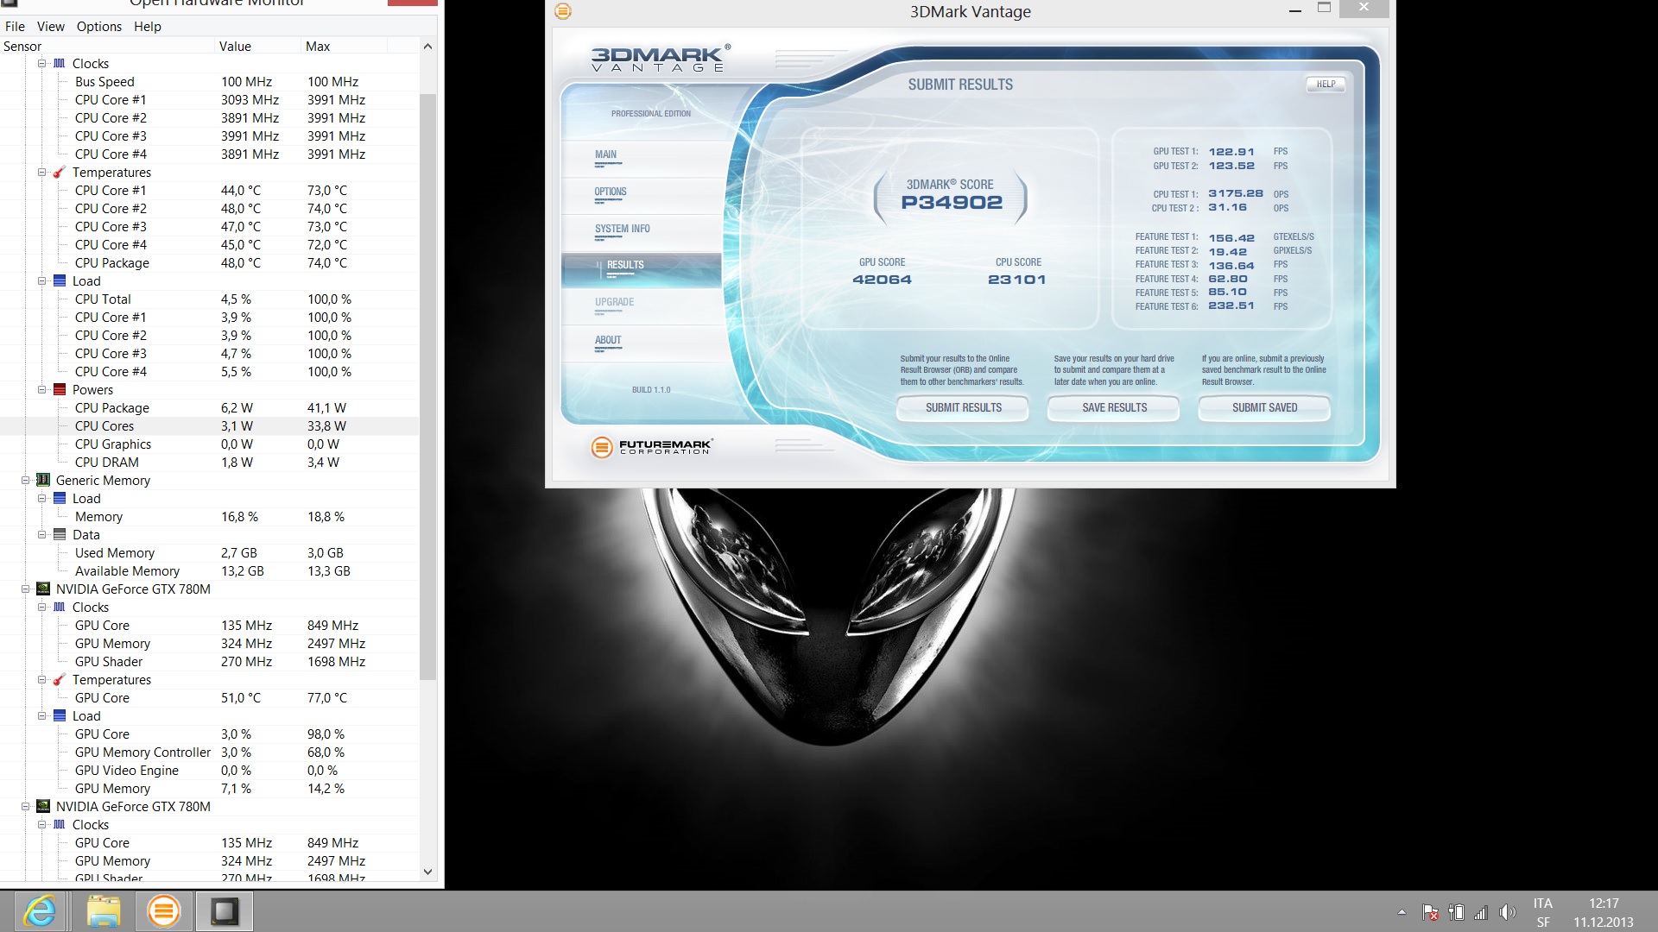The width and height of the screenshot is (1658, 932).
Task: Click the 3DMark Vantage title bar icon
Action: click(563, 11)
